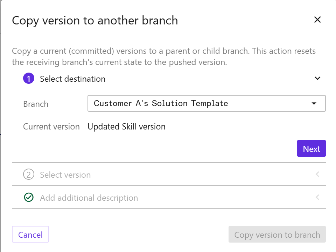Select the Select destination step header
Viewport: 336px width, 252px height.
tap(72, 79)
